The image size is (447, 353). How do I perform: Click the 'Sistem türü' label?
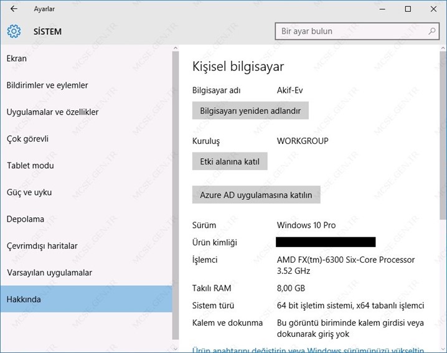point(213,306)
